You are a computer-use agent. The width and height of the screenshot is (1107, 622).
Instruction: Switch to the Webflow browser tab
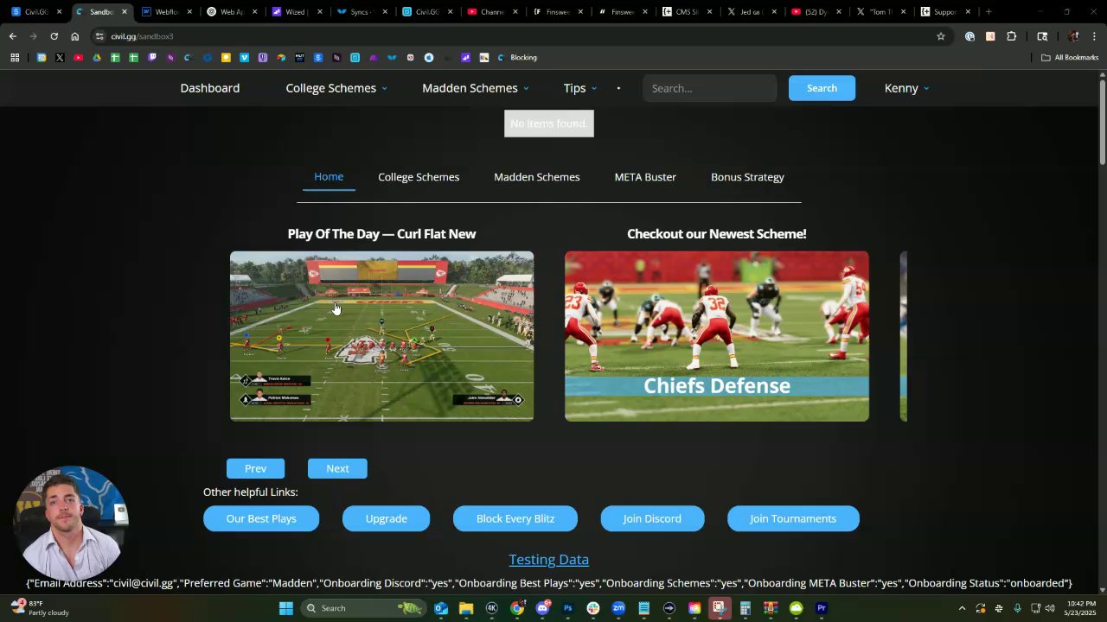point(166,12)
